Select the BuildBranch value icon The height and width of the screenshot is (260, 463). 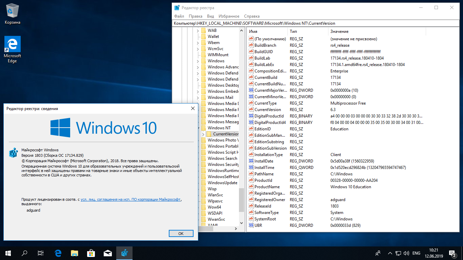coord(251,45)
